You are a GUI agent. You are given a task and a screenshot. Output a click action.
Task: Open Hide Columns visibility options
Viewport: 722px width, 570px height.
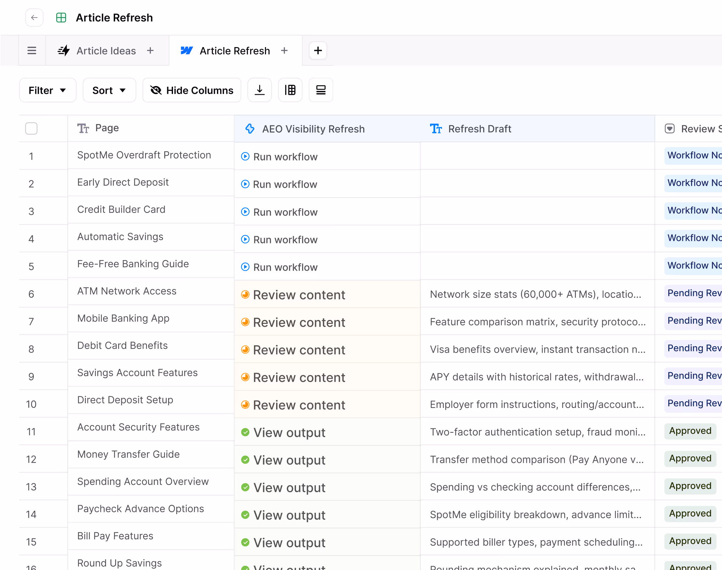click(x=192, y=90)
